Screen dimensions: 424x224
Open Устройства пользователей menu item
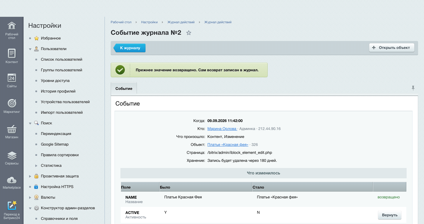point(65,102)
